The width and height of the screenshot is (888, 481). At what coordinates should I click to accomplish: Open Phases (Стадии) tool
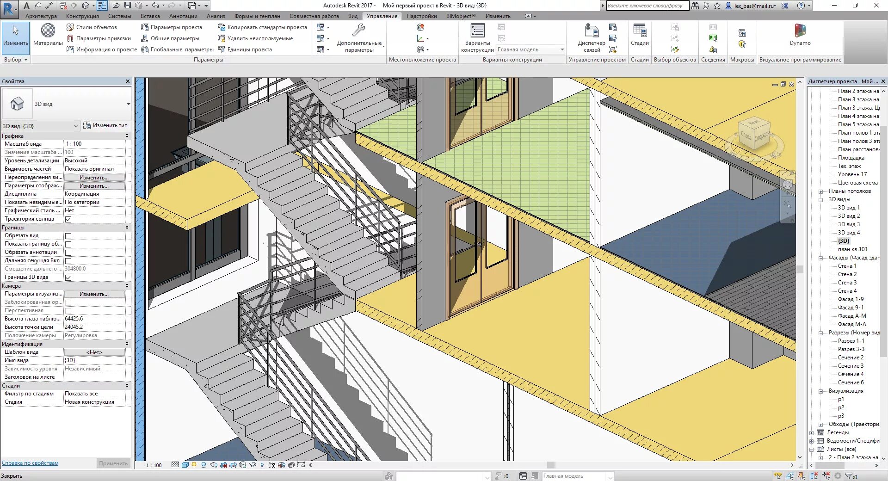tap(640, 35)
